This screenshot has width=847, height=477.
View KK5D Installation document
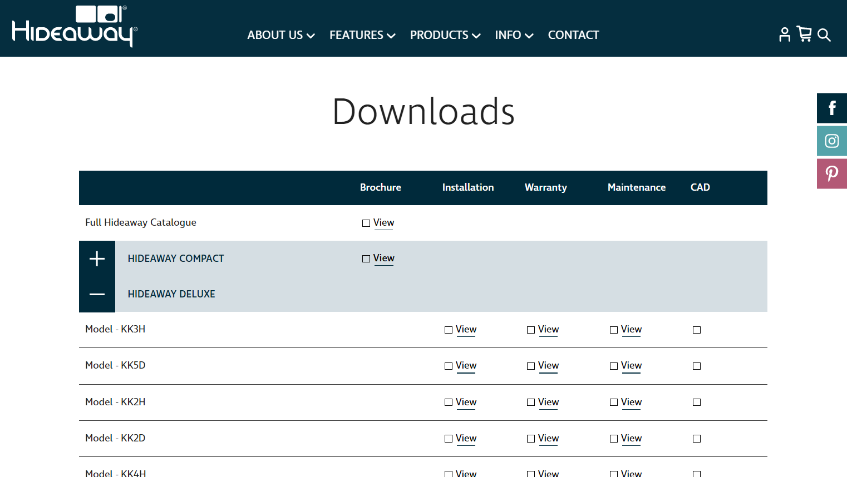click(x=461, y=366)
